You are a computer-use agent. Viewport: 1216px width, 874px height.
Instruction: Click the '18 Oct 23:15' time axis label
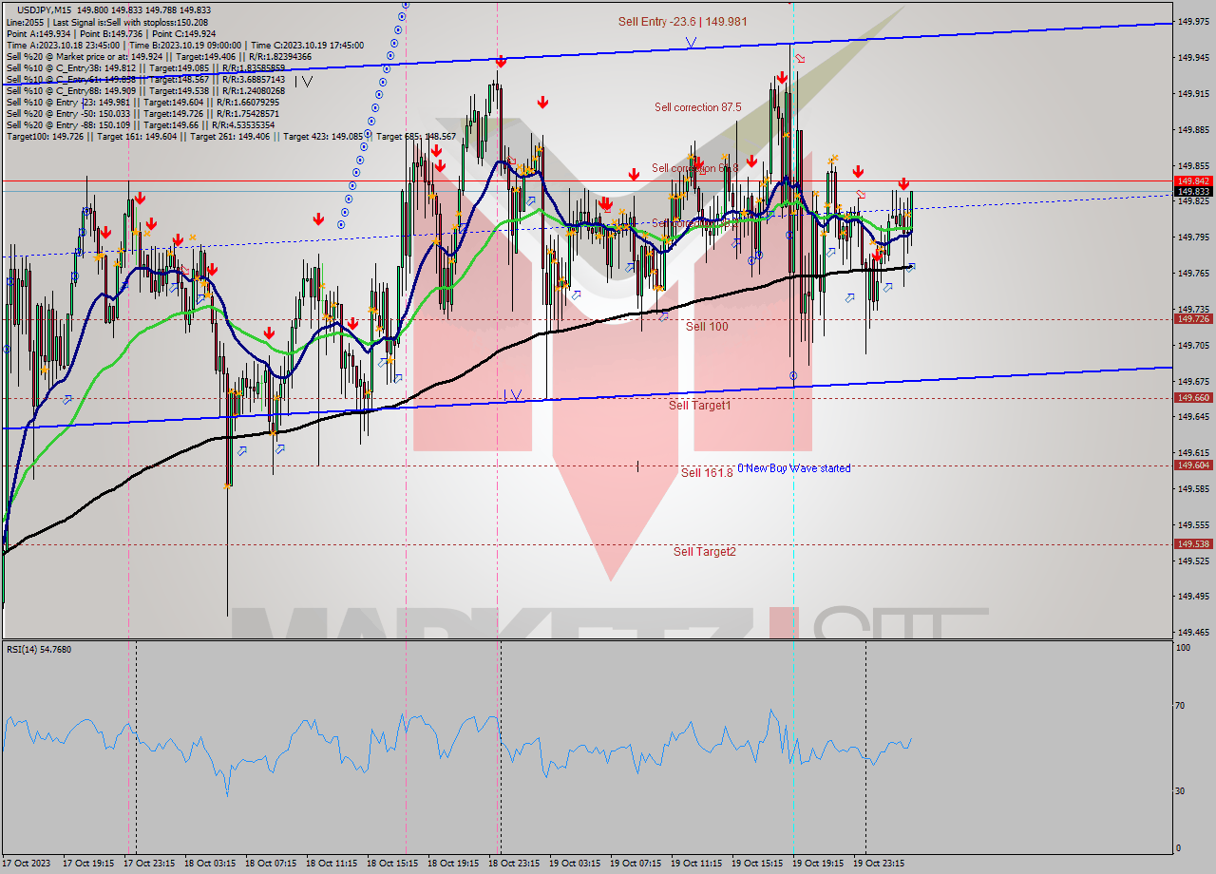tap(514, 864)
